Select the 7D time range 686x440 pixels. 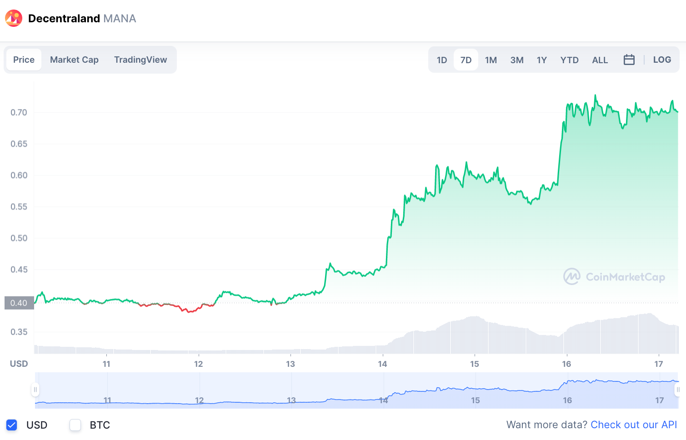point(466,60)
